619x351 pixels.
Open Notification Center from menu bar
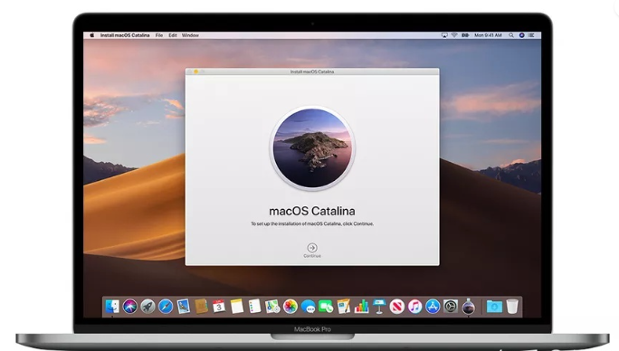pos(531,35)
